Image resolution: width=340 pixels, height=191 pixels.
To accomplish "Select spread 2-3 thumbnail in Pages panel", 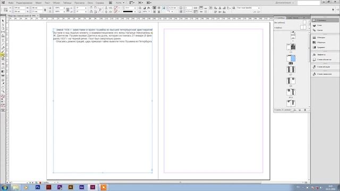I will 291,47.
